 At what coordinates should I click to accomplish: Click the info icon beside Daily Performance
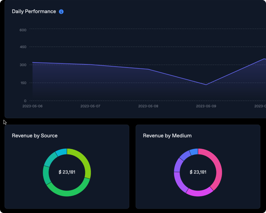pos(61,12)
